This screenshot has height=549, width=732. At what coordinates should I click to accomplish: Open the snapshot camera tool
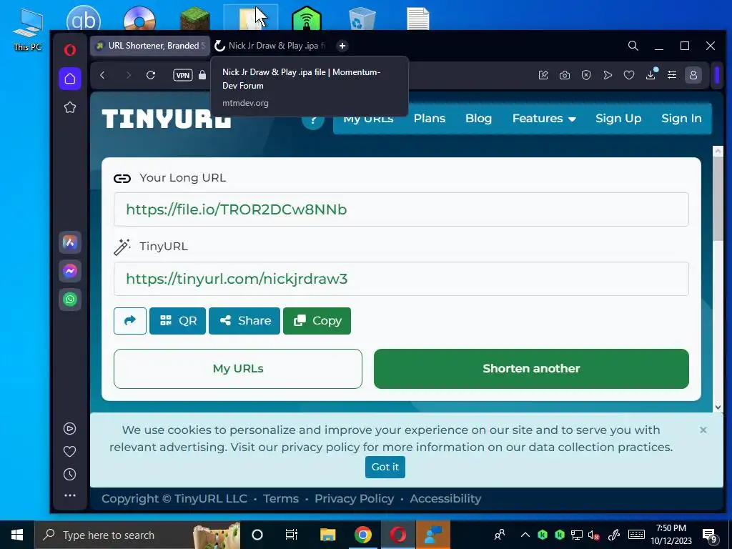coord(565,75)
